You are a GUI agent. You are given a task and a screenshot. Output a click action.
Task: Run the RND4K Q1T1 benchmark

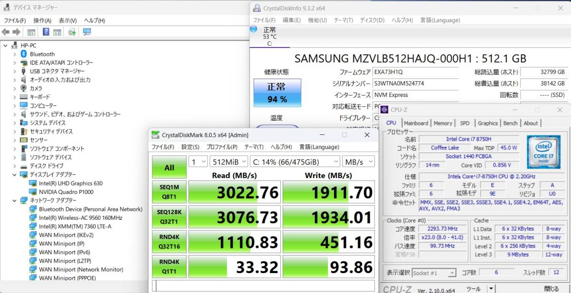coord(169,267)
